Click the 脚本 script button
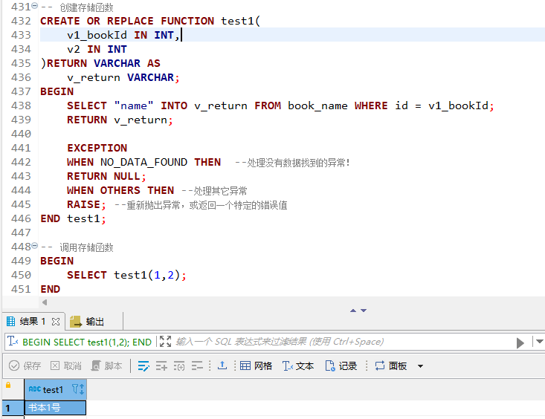Image resolution: width=545 pixels, height=419 pixels. tap(107, 366)
